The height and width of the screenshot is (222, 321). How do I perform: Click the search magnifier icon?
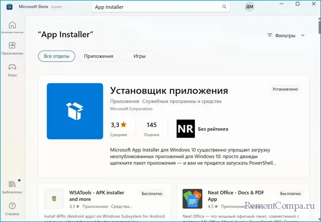(224, 7)
